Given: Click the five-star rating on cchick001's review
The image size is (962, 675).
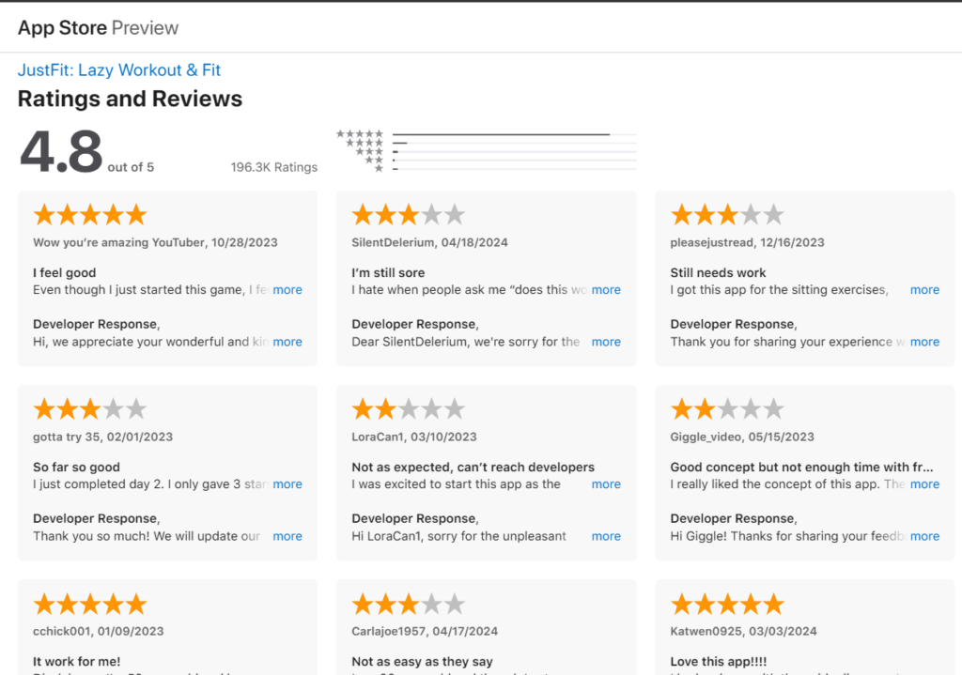Looking at the screenshot, I should (x=90, y=604).
